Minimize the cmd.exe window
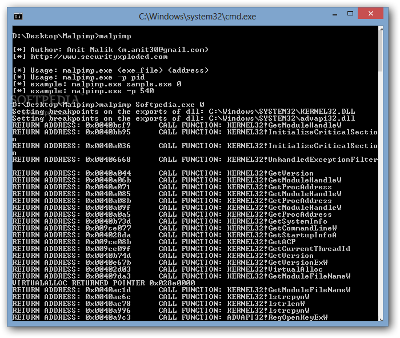The image size is (400, 338). [335, 14]
